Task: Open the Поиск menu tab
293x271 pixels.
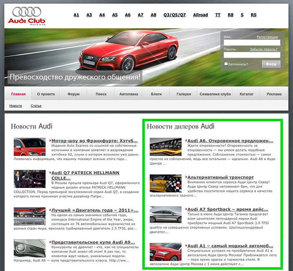Action: pyautogui.click(x=101, y=94)
